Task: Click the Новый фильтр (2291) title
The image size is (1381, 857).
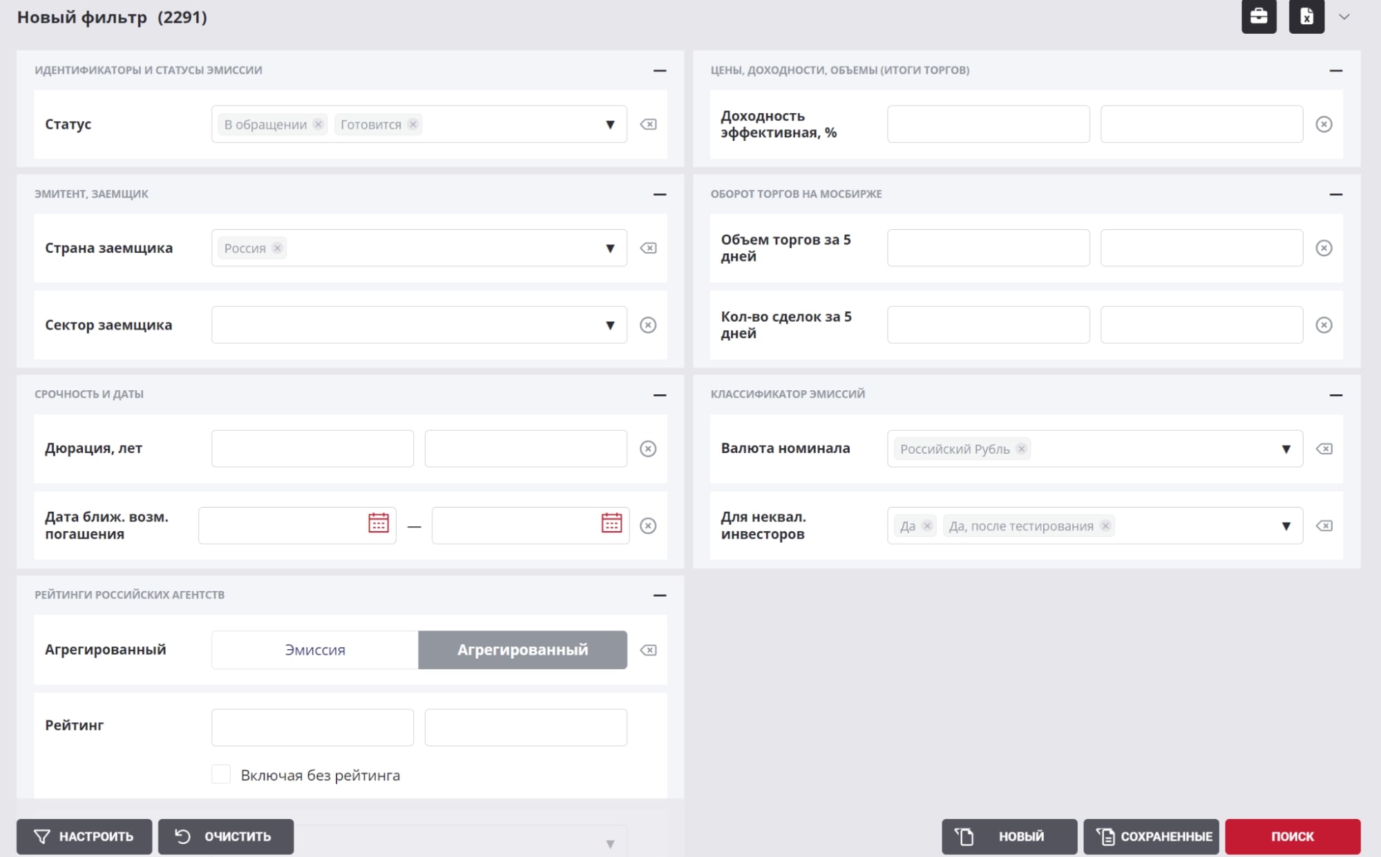Action: (x=112, y=17)
